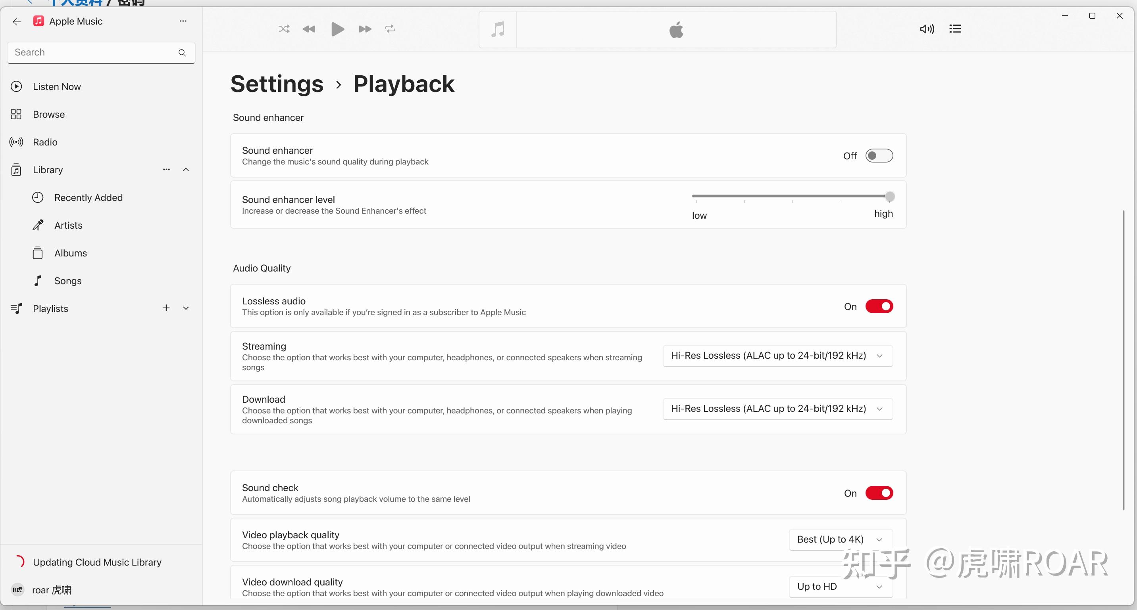Open Video playback quality dropdown
Image resolution: width=1137 pixels, height=610 pixels.
841,539
